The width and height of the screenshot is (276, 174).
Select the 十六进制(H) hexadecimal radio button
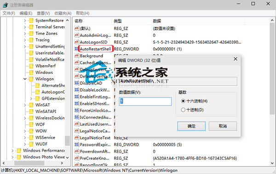[183, 101]
